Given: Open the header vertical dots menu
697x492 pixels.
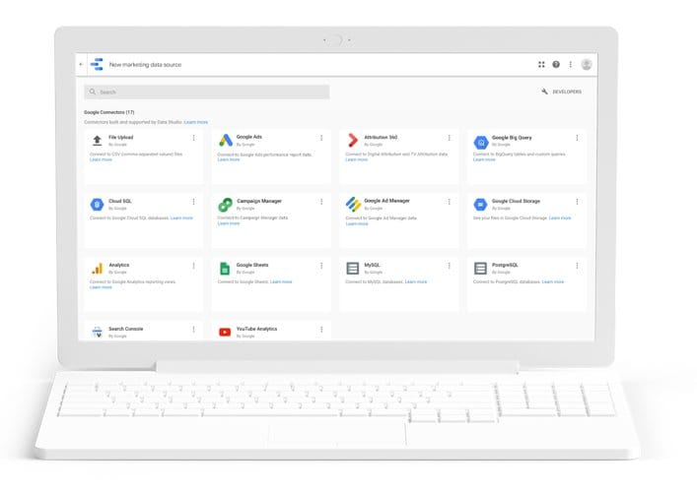Looking at the screenshot, I should [x=570, y=64].
